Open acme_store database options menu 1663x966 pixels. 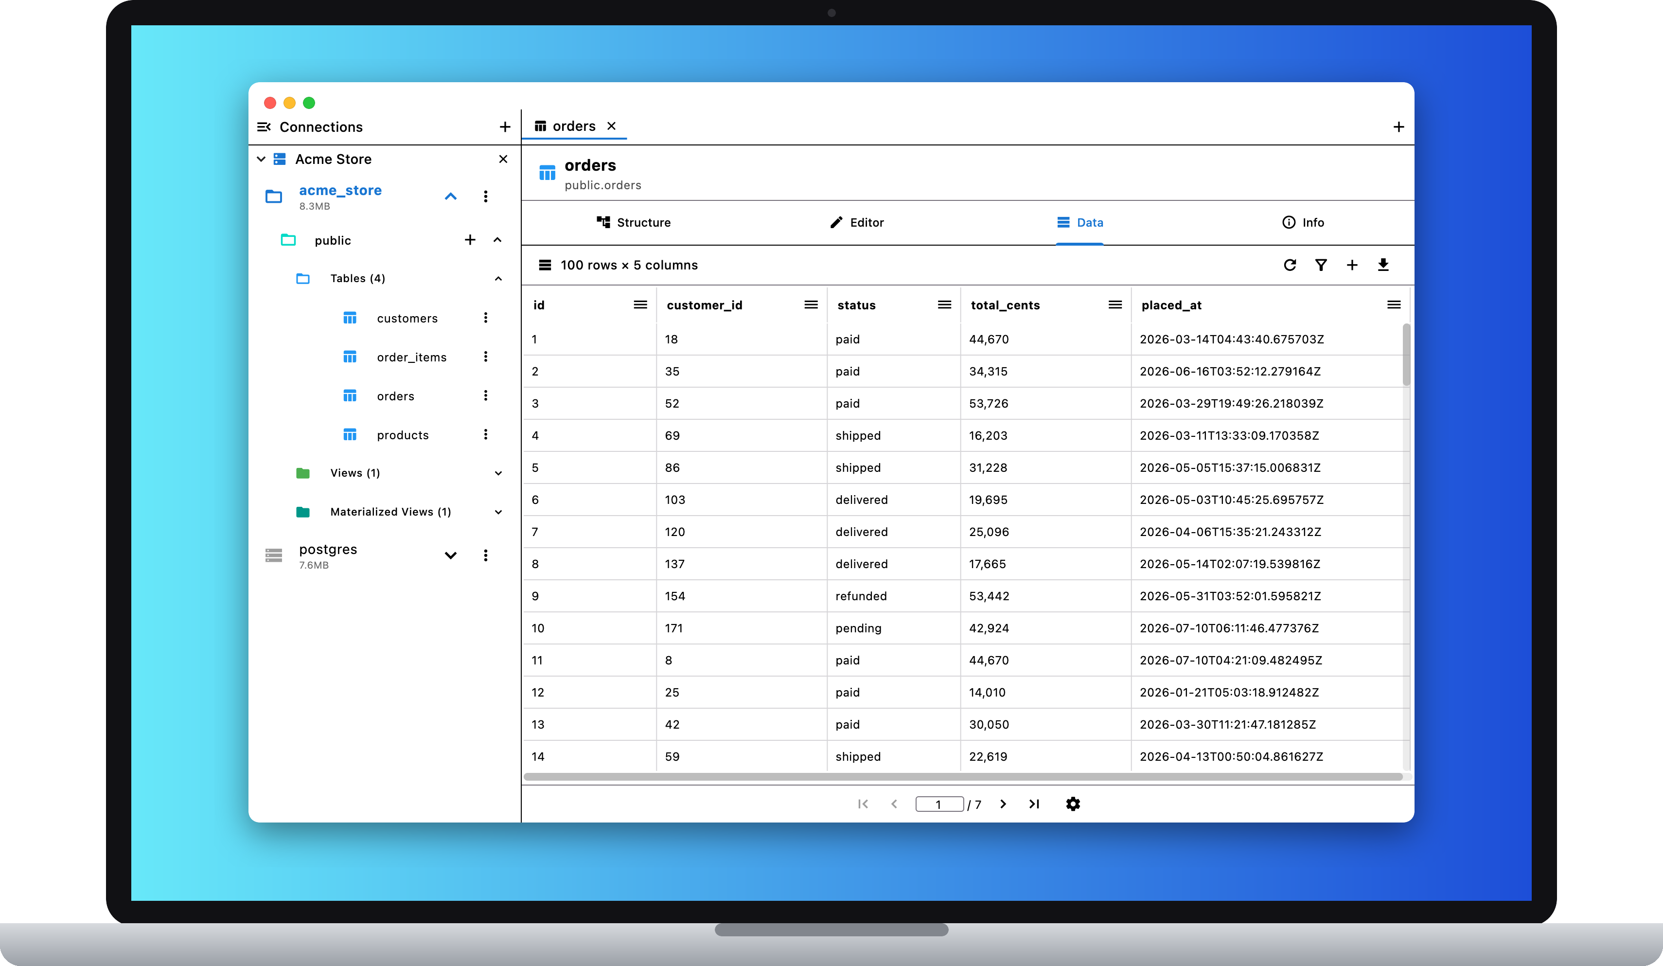tap(486, 196)
